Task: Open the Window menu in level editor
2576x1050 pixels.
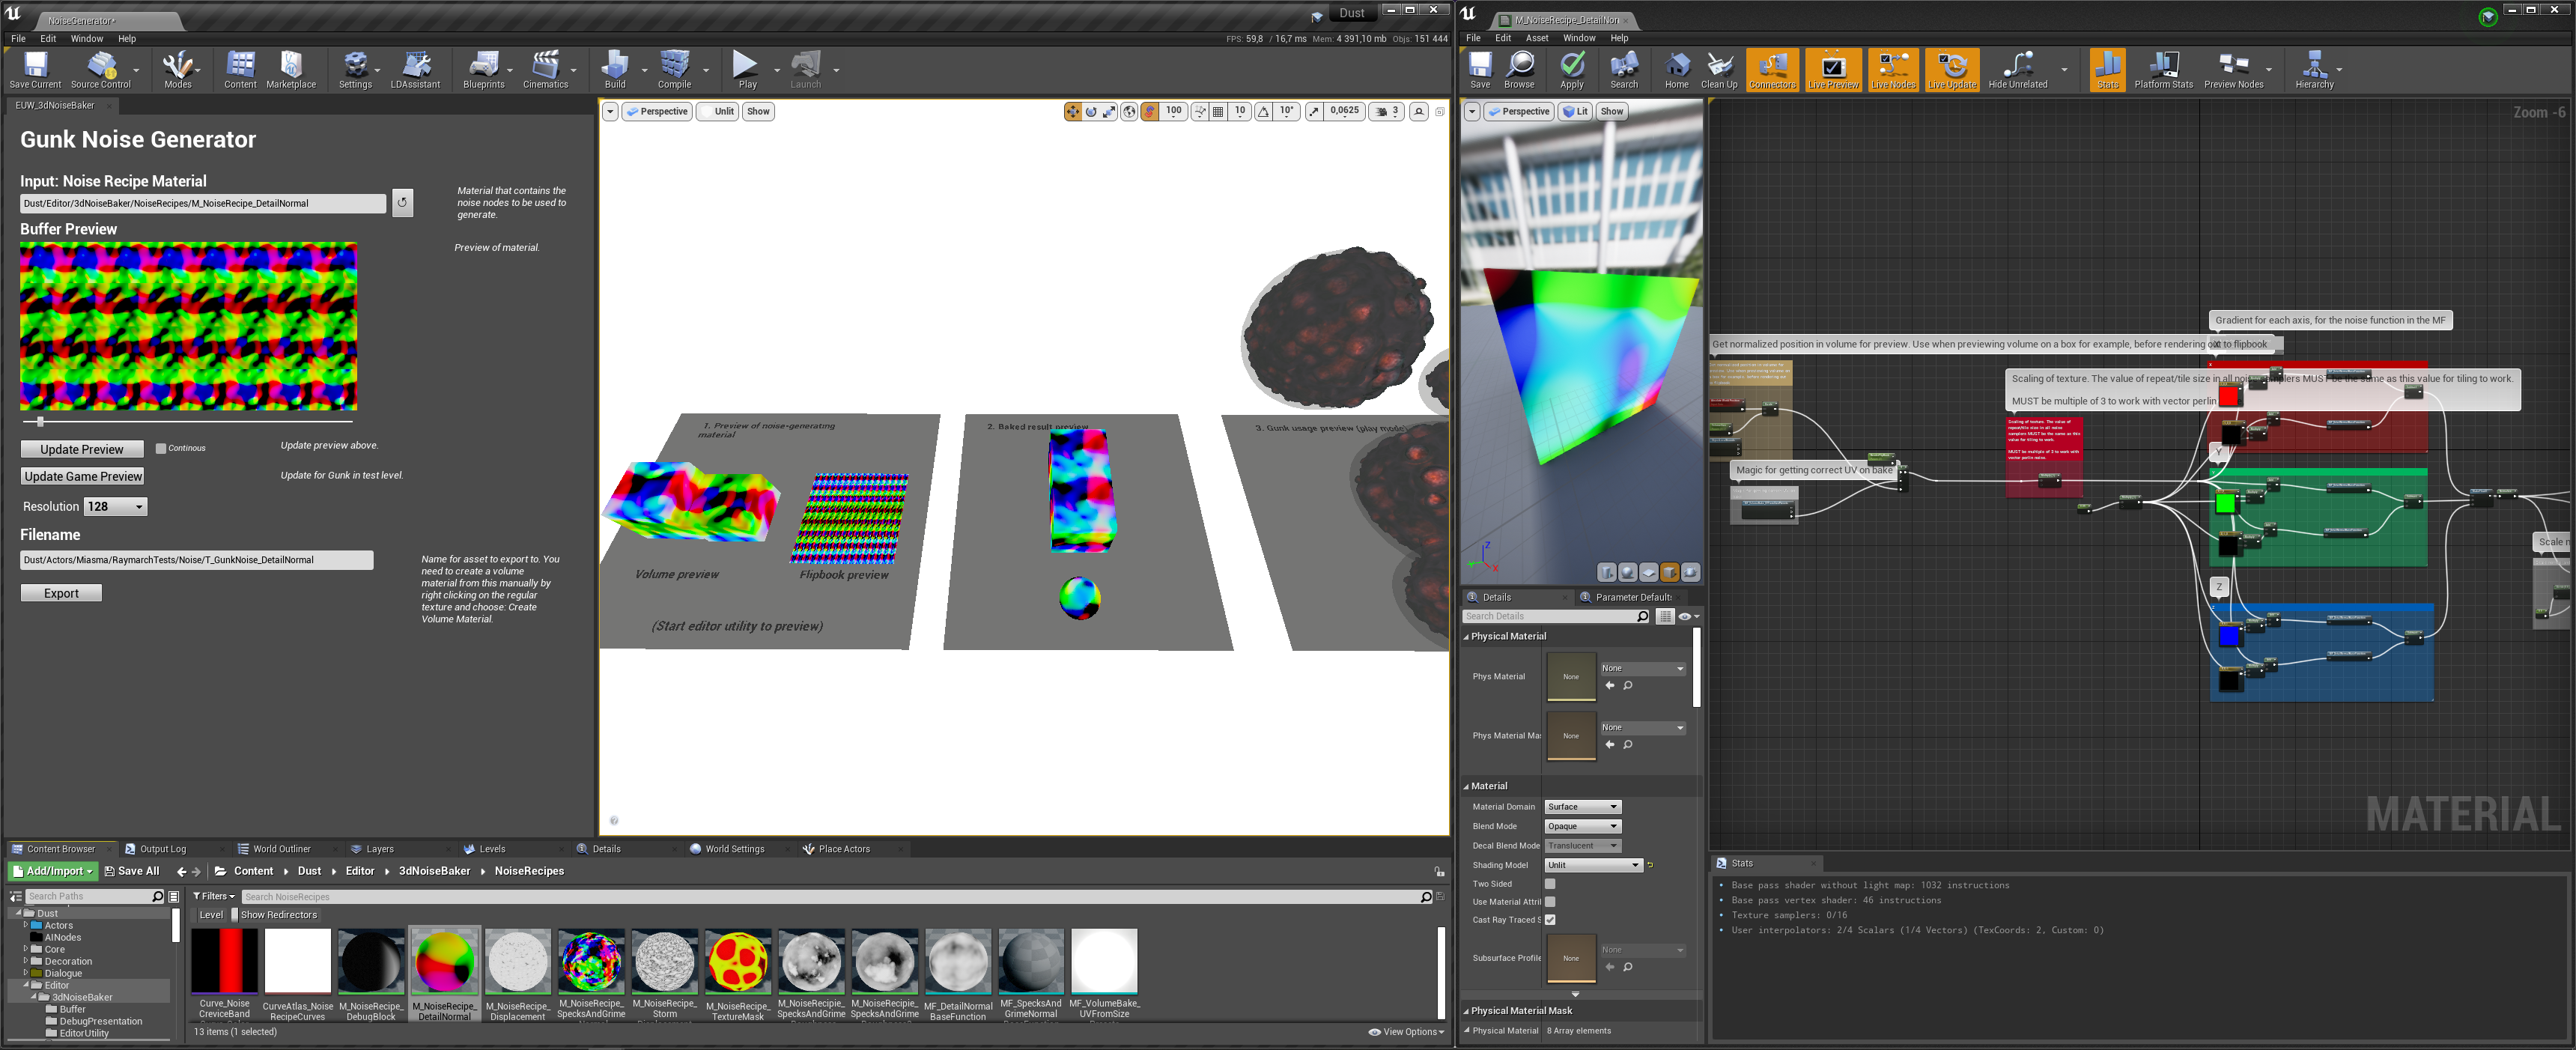Action: (x=86, y=39)
